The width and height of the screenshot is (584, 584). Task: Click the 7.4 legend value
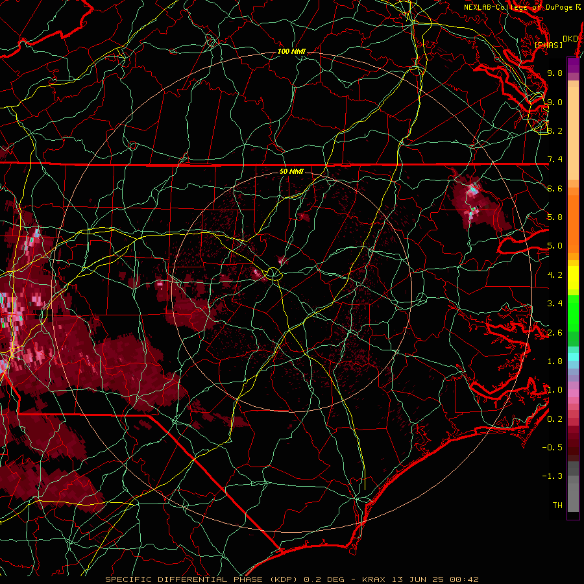point(555,160)
